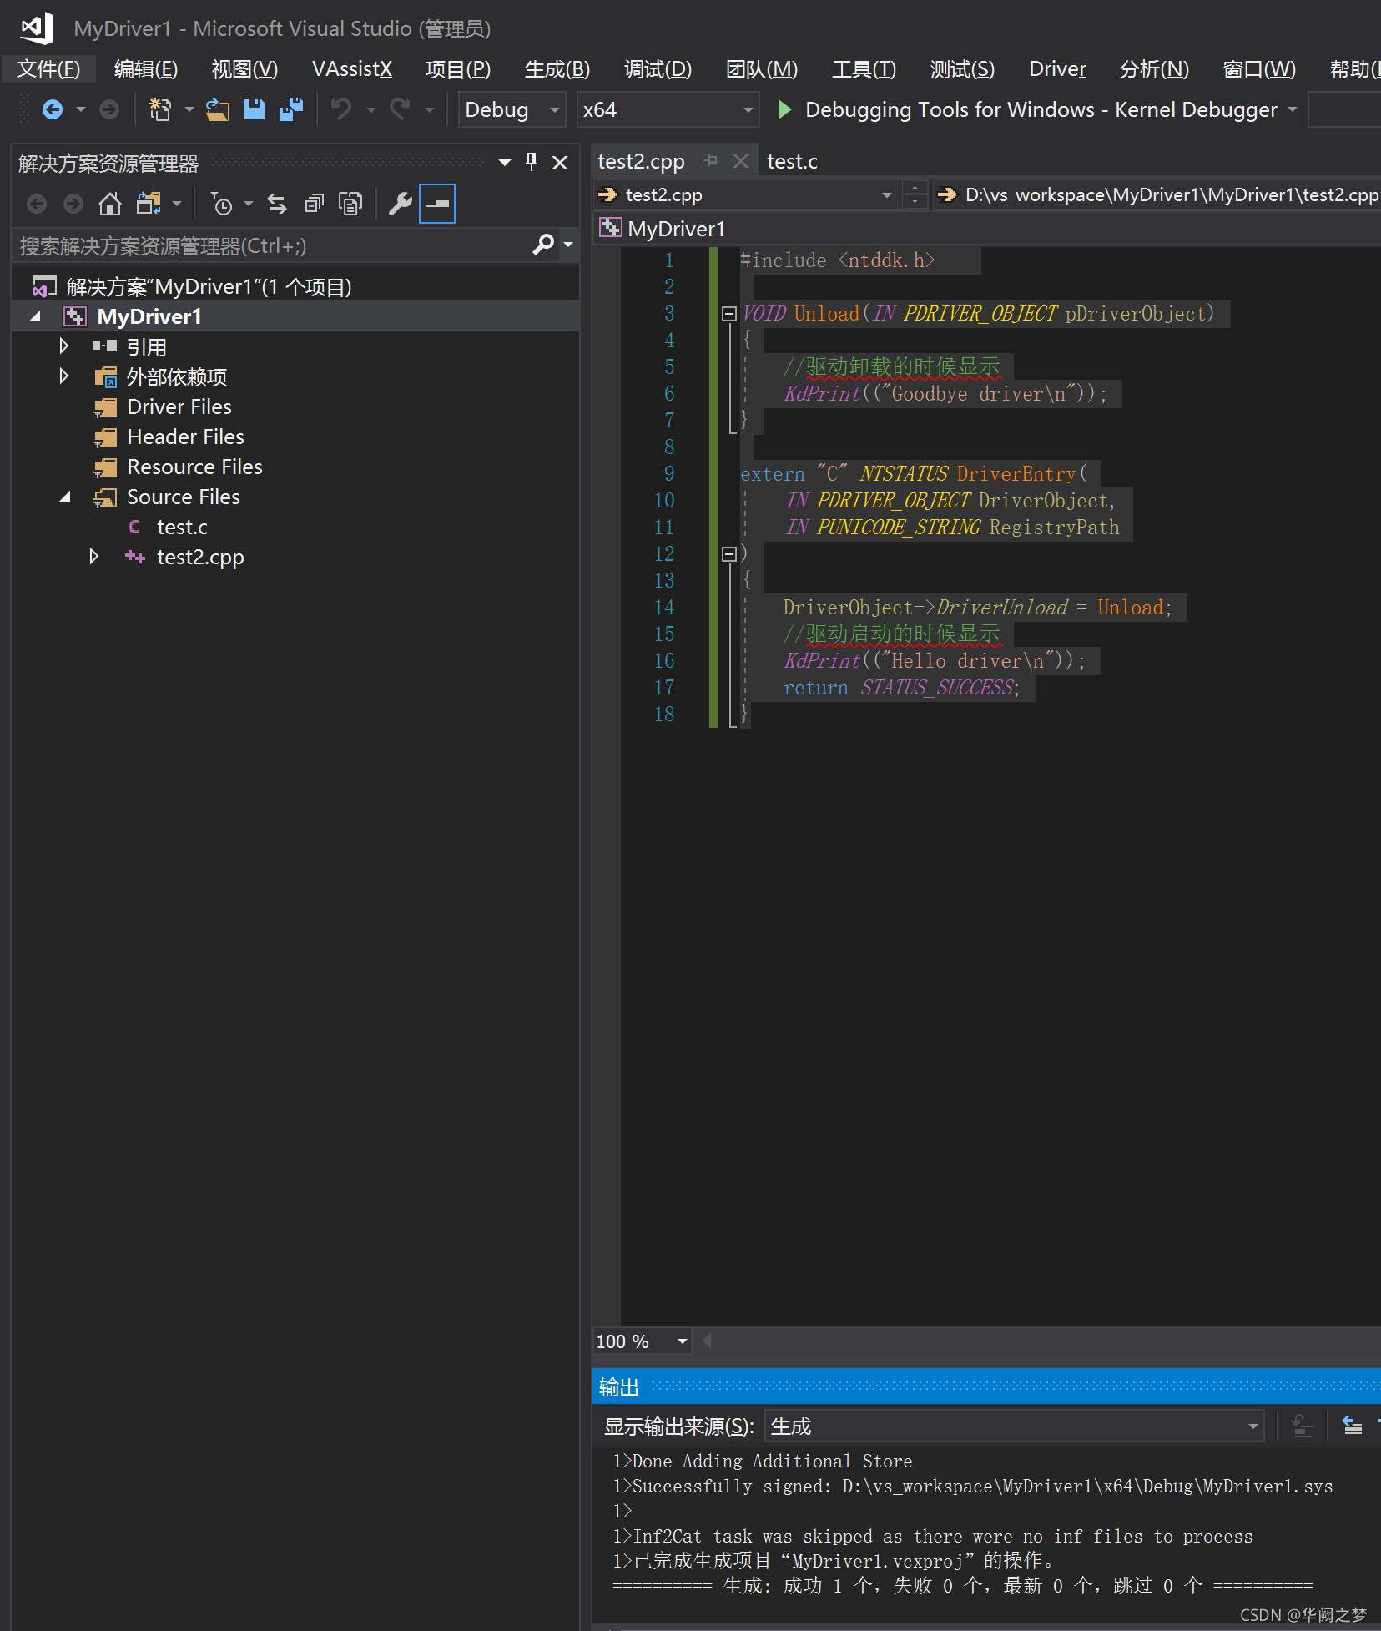
Task: Save the current file with Save icon
Action: [x=255, y=109]
